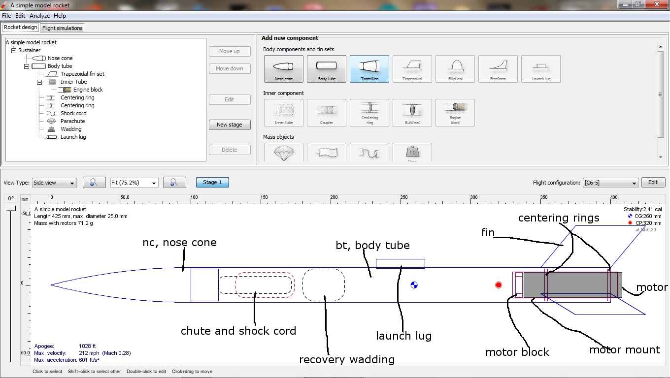Viewport: 670px width, 378px height.
Task: Add a Body tube component
Action: [327, 69]
